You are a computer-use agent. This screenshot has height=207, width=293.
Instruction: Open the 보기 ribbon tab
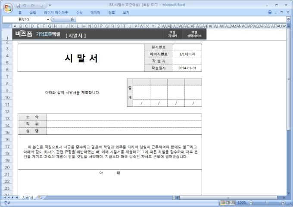126,12
